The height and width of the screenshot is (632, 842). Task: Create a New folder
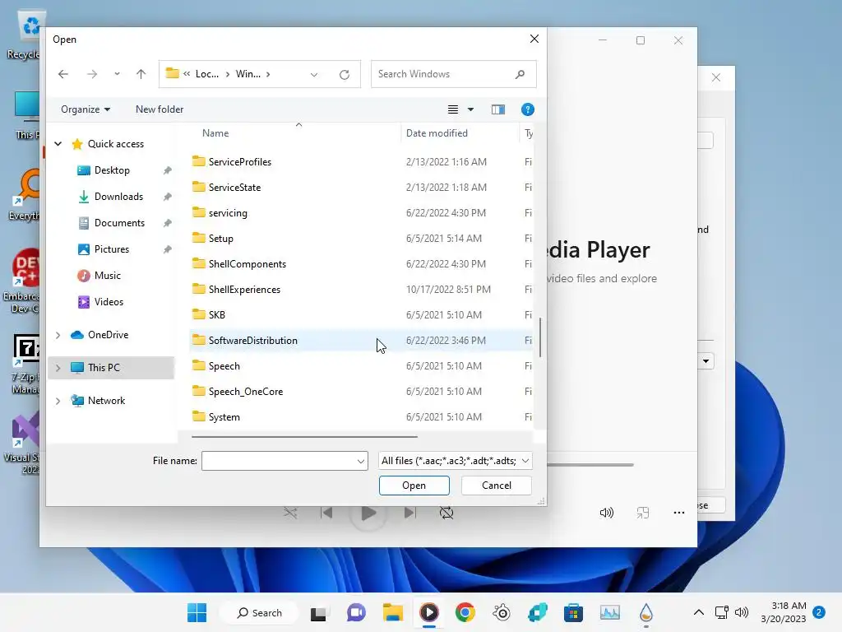160,109
